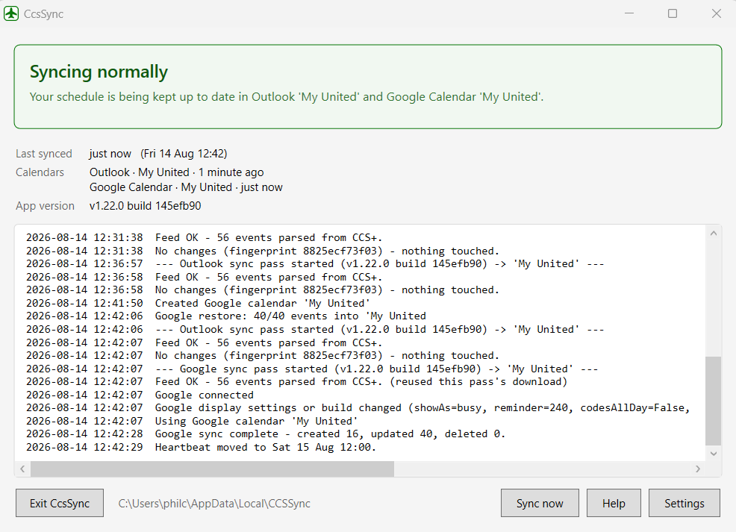This screenshot has height=532, width=736.
Task: Click the 'Your schedule is being kept up to date' message
Action: click(287, 97)
